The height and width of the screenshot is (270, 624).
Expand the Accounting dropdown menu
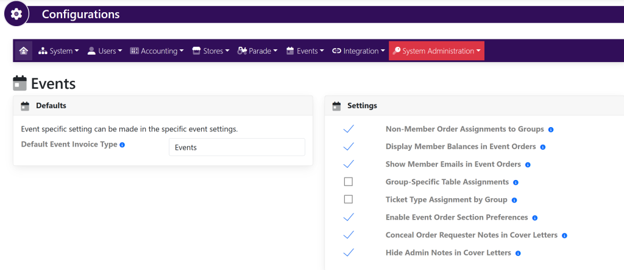[x=157, y=51]
